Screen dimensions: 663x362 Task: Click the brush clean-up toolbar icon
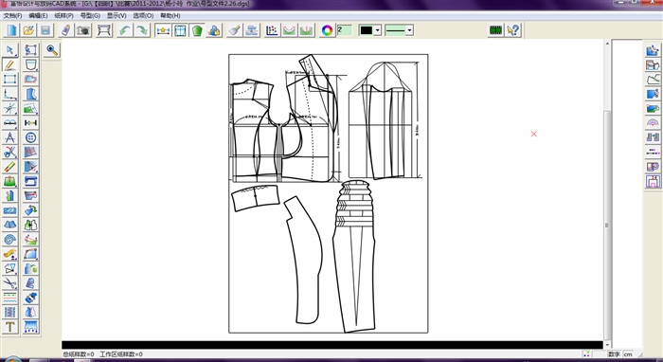234,30
